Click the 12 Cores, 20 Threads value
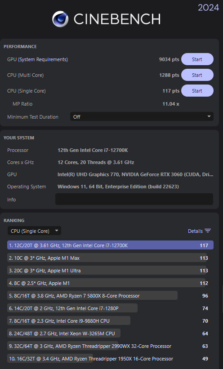Image resolution: width=223 pixels, height=369 pixels. tap(96, 162)
